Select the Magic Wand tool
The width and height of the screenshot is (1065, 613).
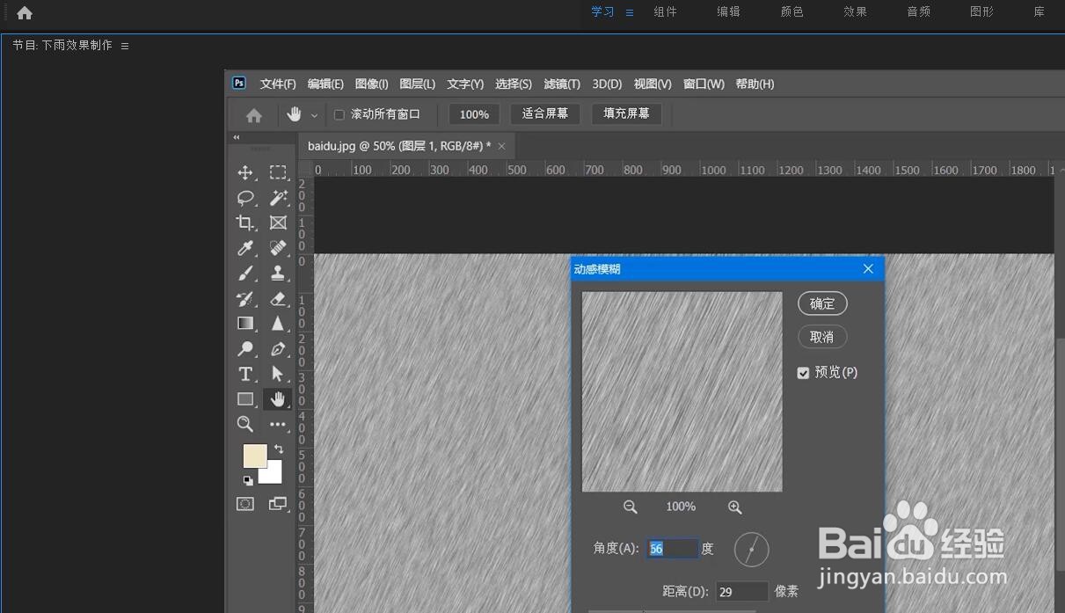[278, 198]
